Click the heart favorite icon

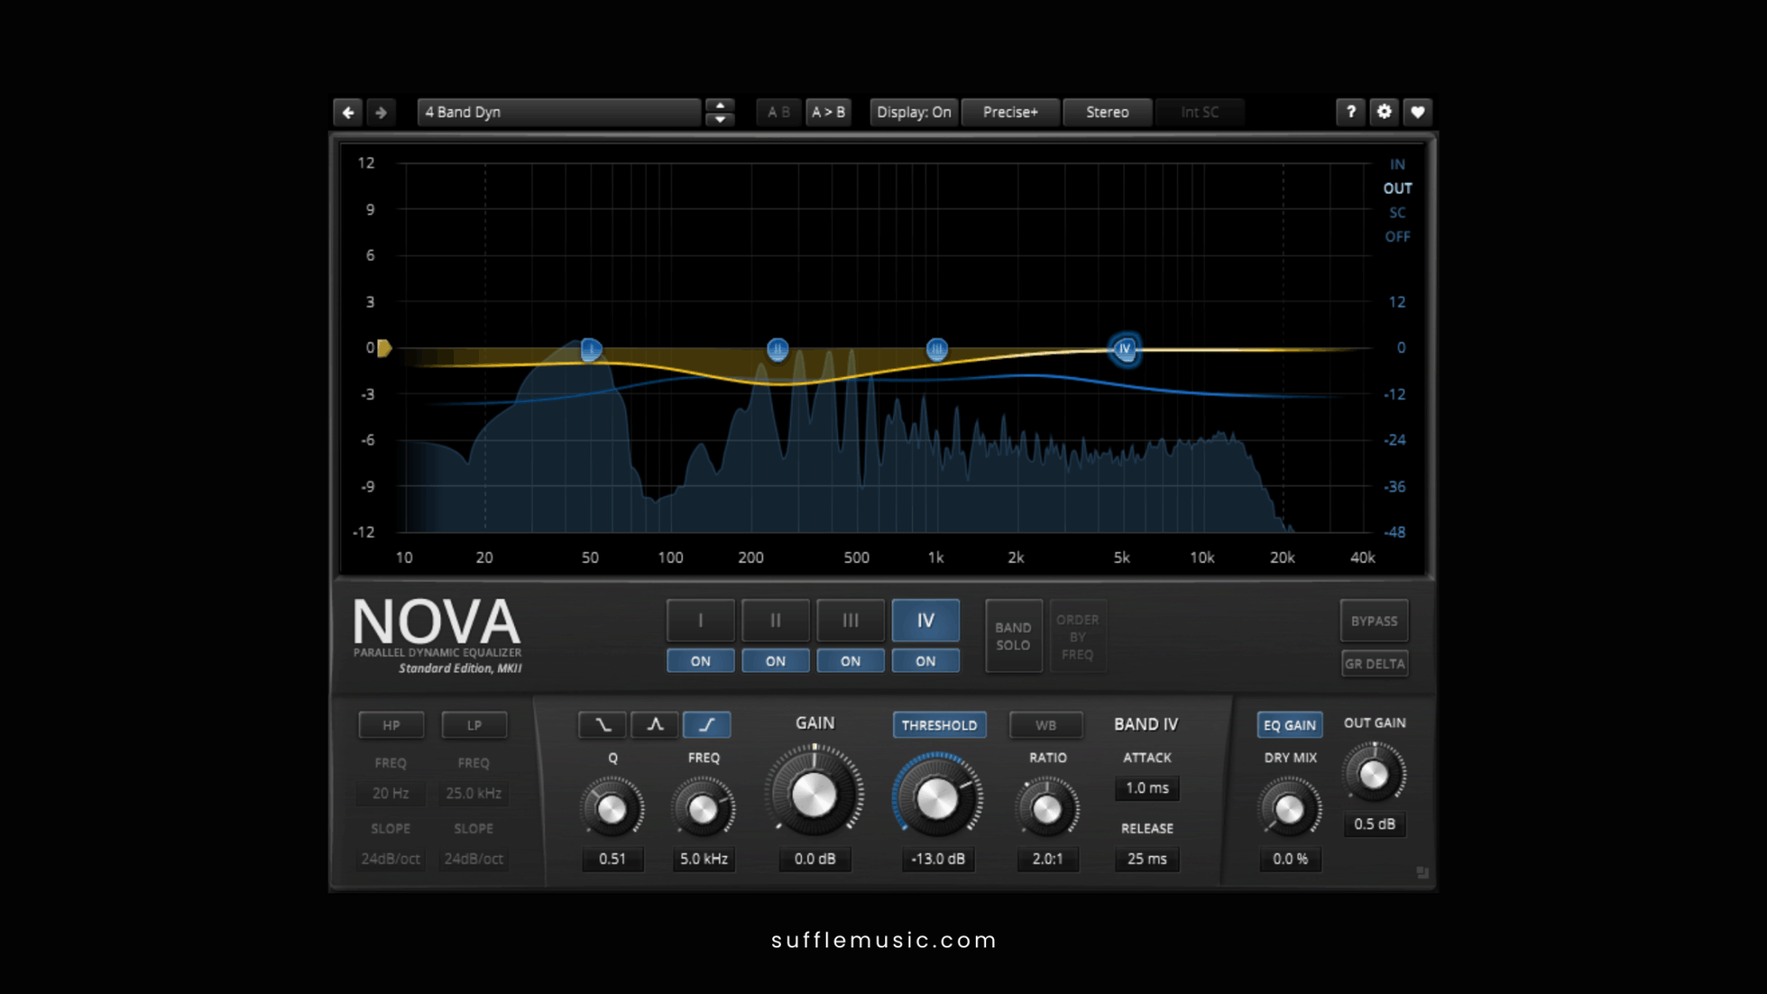pyautogui.click(x=1417, y=112)
